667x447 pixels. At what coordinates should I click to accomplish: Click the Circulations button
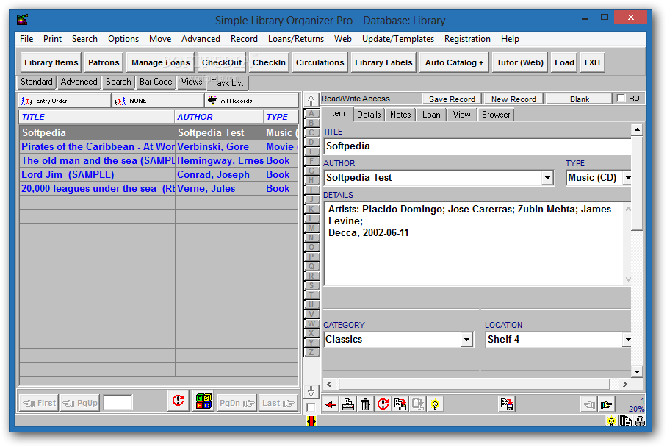click(320, 62)
